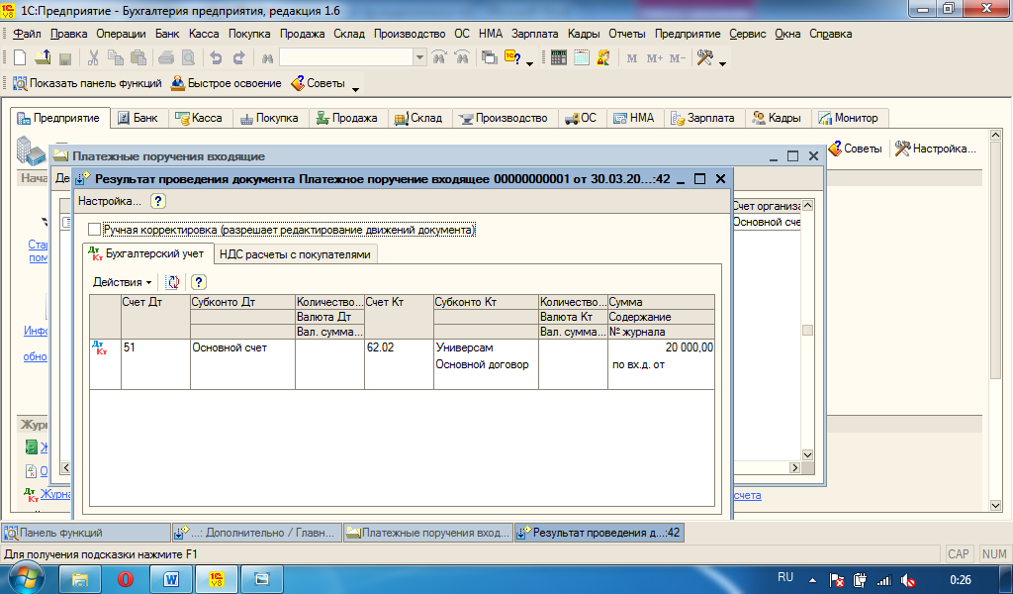Open the Opera browser from taskbar
The width and height of the screenshot is (1013, 594).
[x=126, y=578]
